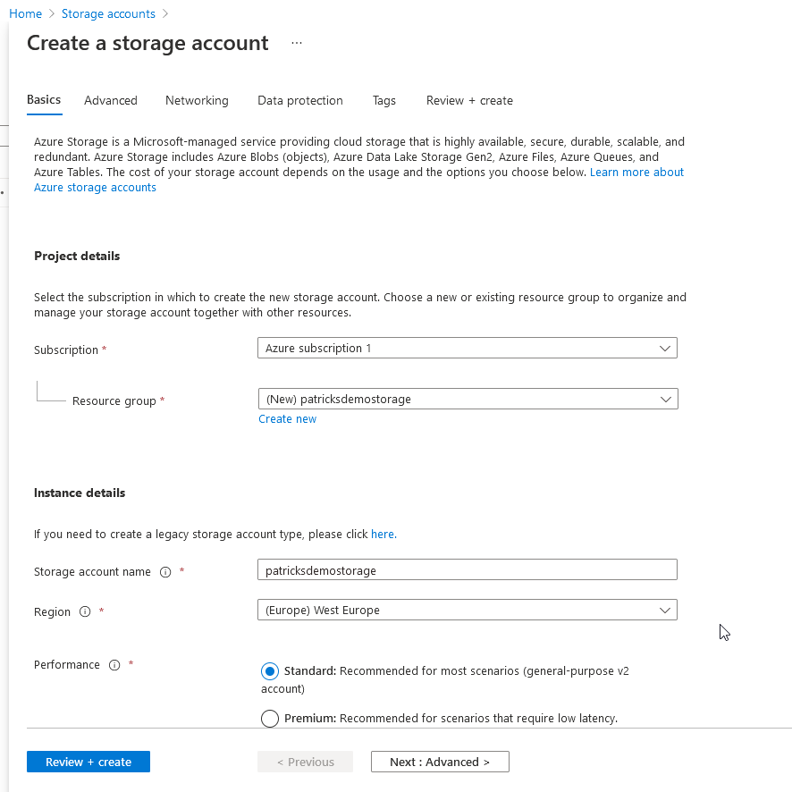
Task: Switch to the Networking tab
Action: tap(197, 100)
